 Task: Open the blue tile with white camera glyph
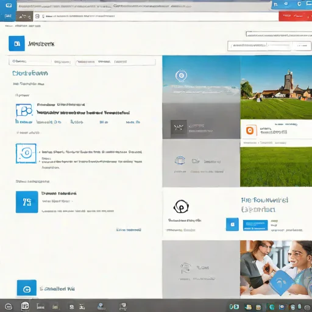27,288
